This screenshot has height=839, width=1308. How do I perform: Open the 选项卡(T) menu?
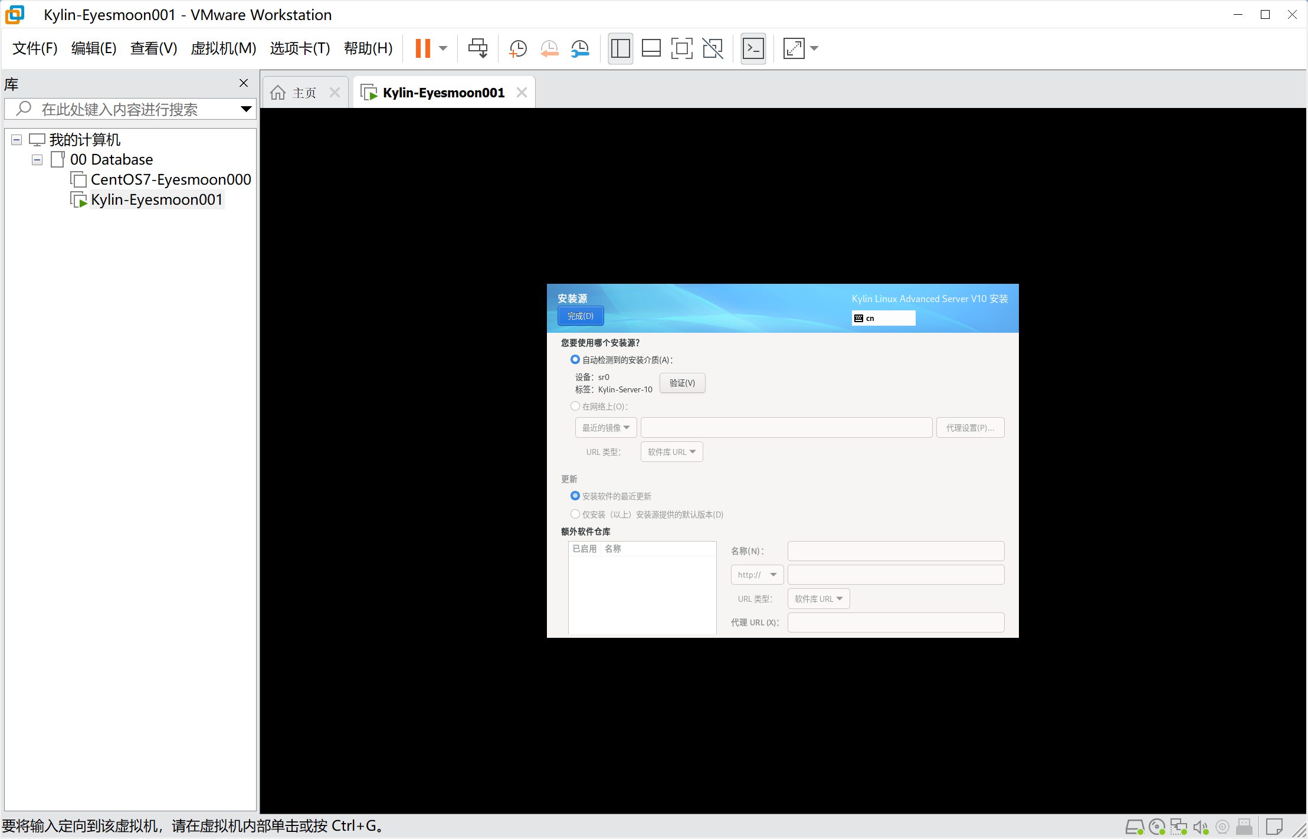point(300,48)
